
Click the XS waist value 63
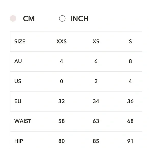[x=96, y=121]
